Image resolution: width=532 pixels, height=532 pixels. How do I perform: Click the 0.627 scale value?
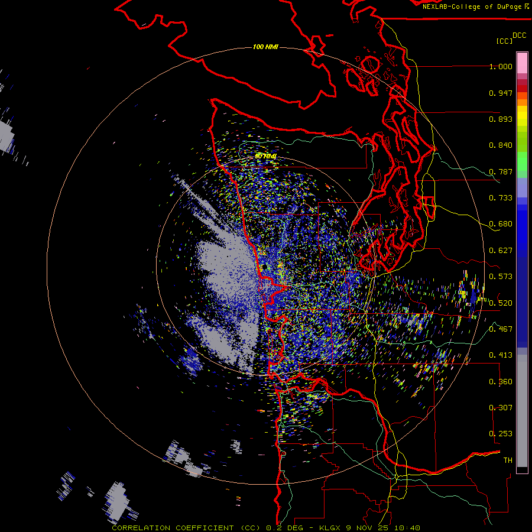pyautogui.click(x=501, y=250)
